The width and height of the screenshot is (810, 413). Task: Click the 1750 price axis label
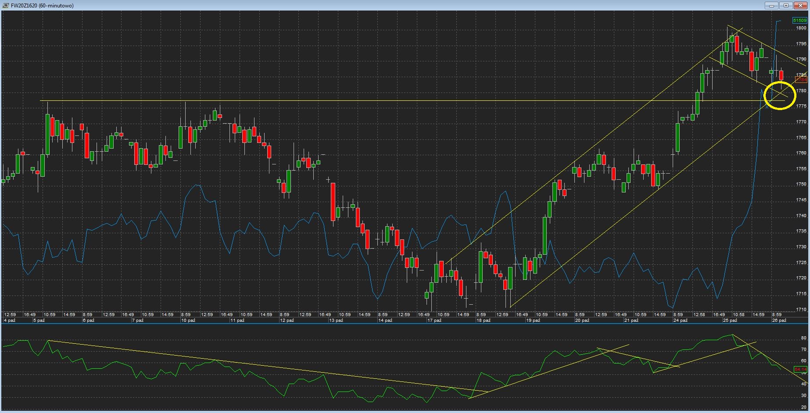[801, 184]
